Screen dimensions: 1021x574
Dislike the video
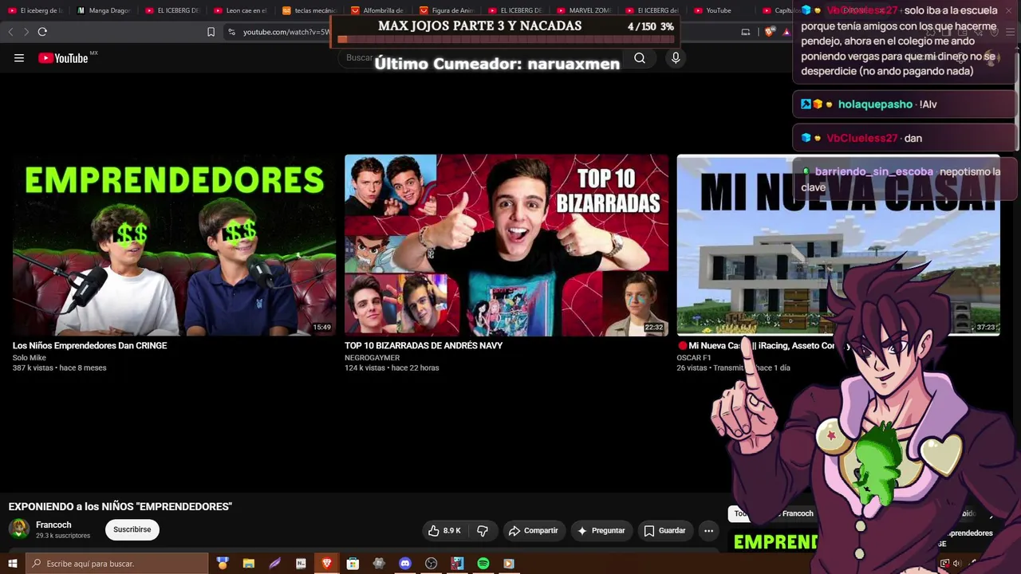(483, 530)
